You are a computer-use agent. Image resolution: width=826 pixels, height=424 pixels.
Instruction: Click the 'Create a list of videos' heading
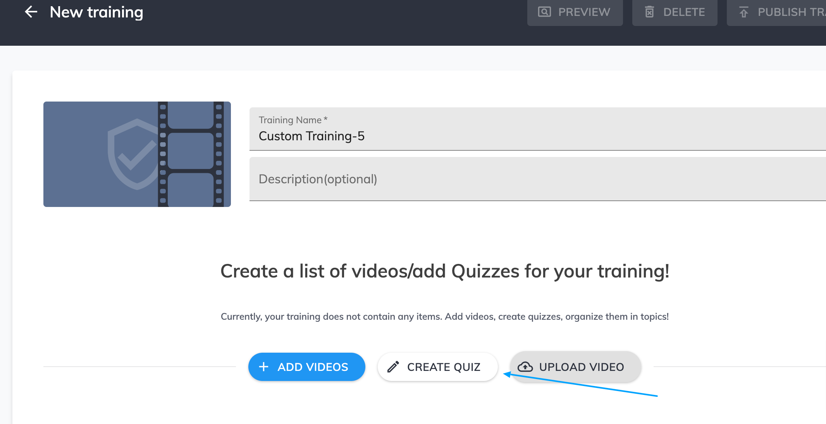tap(445, 271)
